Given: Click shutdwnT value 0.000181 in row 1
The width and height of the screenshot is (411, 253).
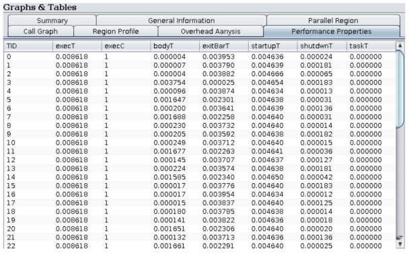Looking at the screenshot, I should (x=316, y=65).
